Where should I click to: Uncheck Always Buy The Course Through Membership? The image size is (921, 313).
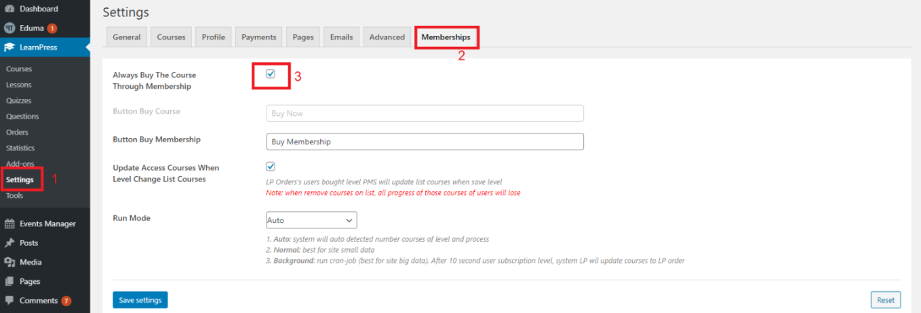coord(271,74)
